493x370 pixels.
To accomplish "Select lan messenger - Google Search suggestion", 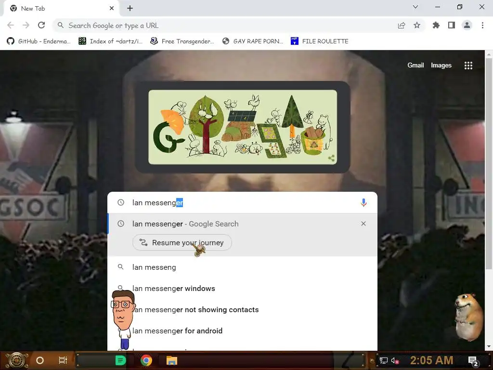I will [x=242, y=224].
